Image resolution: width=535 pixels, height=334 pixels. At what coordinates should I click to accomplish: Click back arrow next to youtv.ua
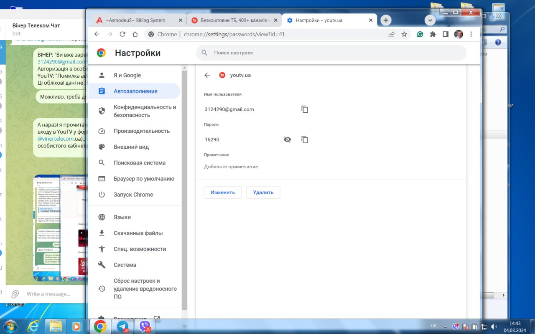(207, 75)
